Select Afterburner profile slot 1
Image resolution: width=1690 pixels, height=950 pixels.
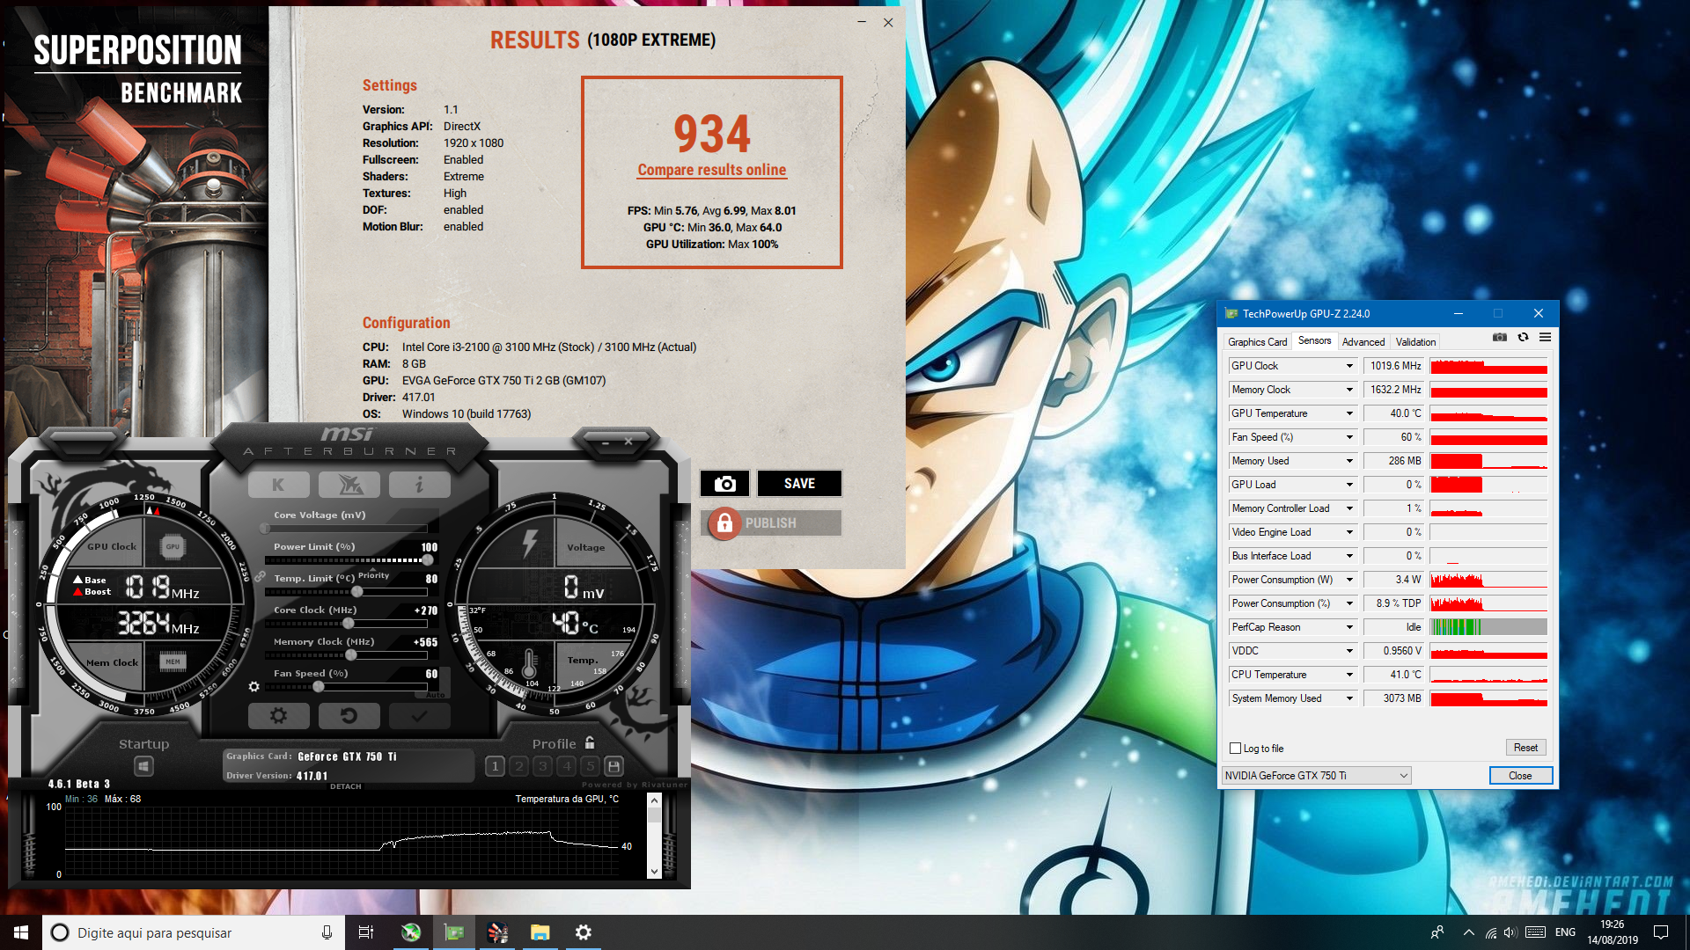(495, 766)
